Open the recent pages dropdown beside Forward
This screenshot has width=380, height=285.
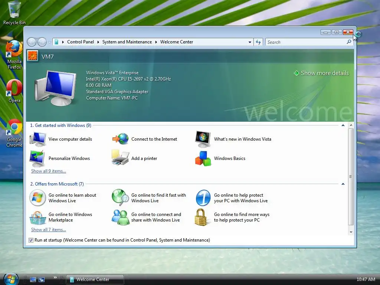pyautogui.click(x=49, y=42)
